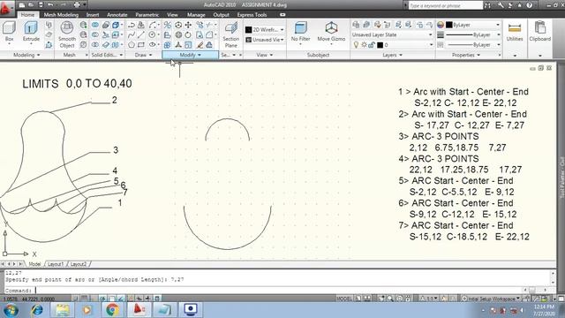Select the Polygon draw tool

132,45
